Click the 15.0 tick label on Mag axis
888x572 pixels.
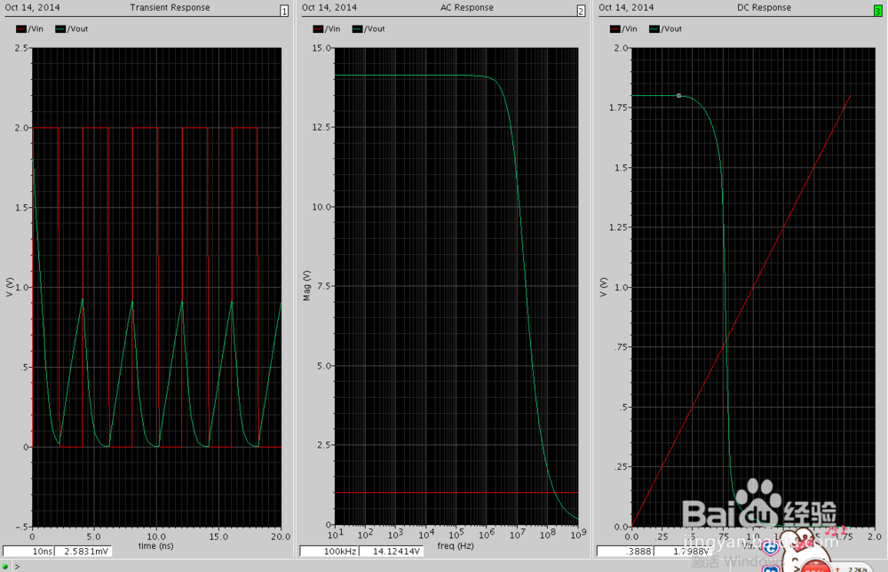[321, 48]
